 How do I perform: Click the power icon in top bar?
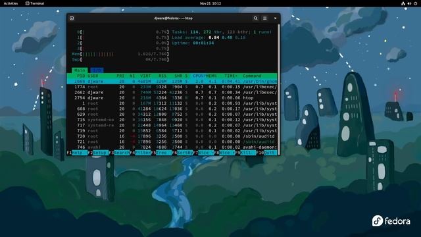pos(415,3)
